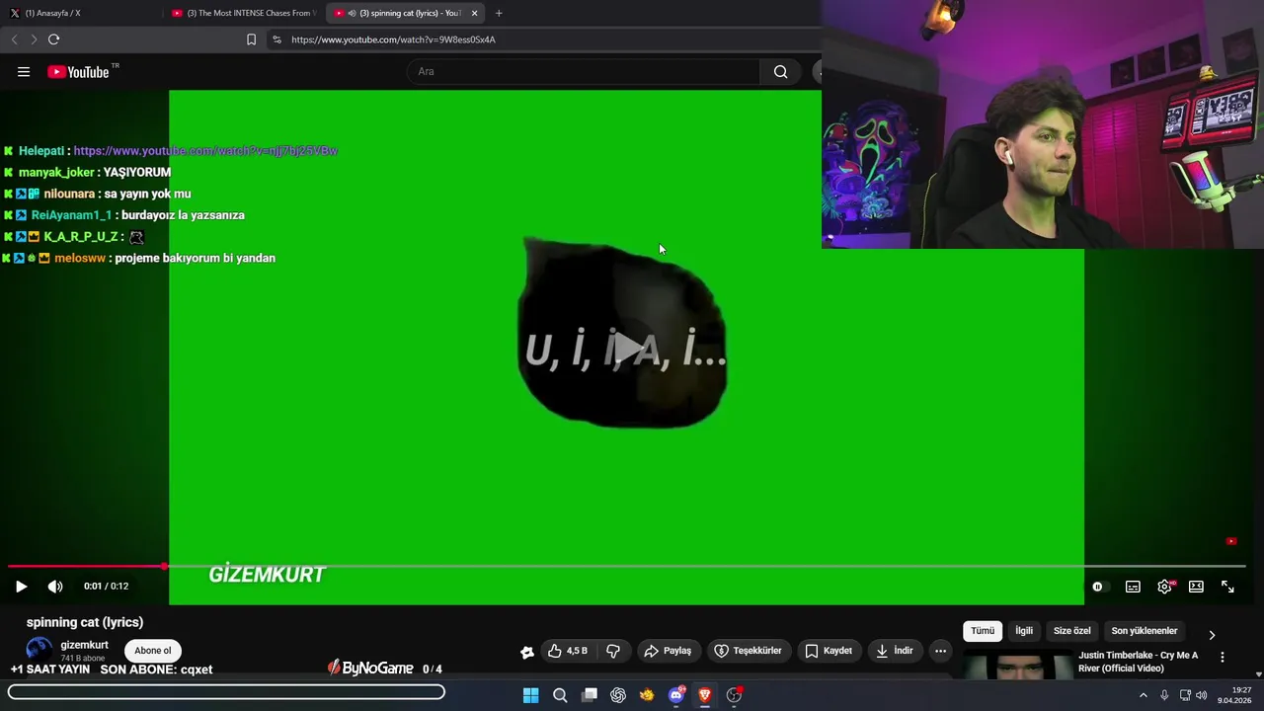Open a new browser tab

(x=499, y=13)
